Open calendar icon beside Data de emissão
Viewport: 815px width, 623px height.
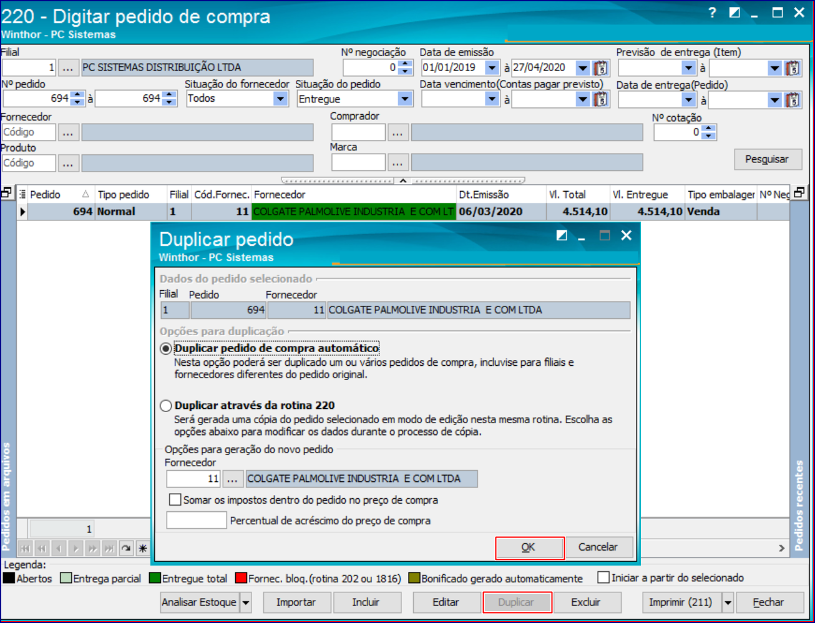pos(600,67)
